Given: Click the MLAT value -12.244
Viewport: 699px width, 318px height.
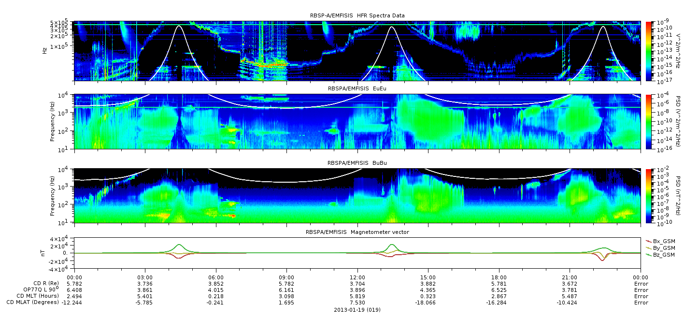Looking at the screenshot, I should coord(72,302).
